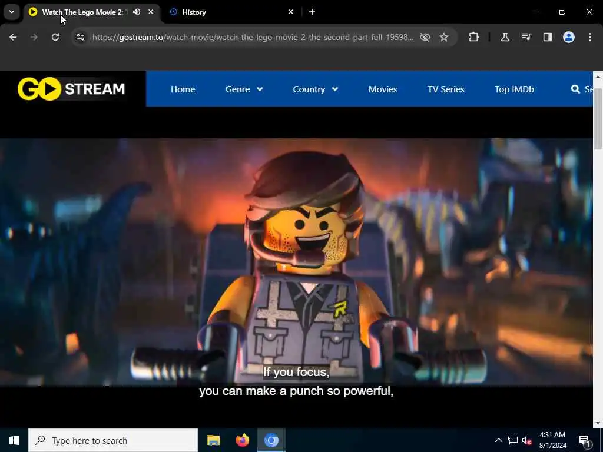Screen dimensions: 603x452
Task: Go back to the previous page
Action: [13, 37]
